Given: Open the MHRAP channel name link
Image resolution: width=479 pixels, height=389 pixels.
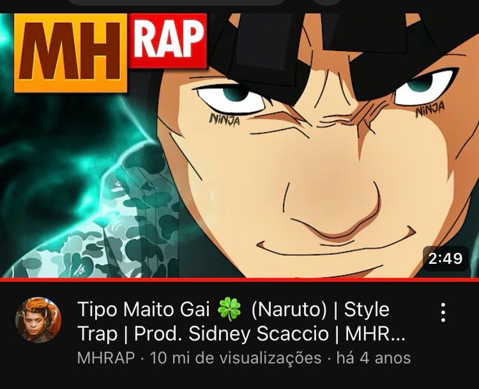Looking at the screenshot, I should (x=106, y=358).
